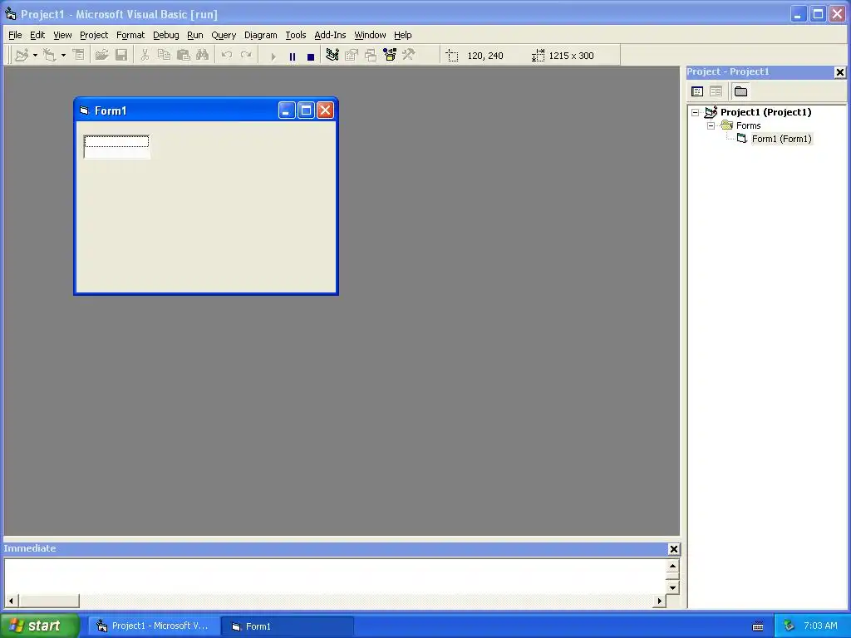Click the Open Project folder icon

(101, 56)
